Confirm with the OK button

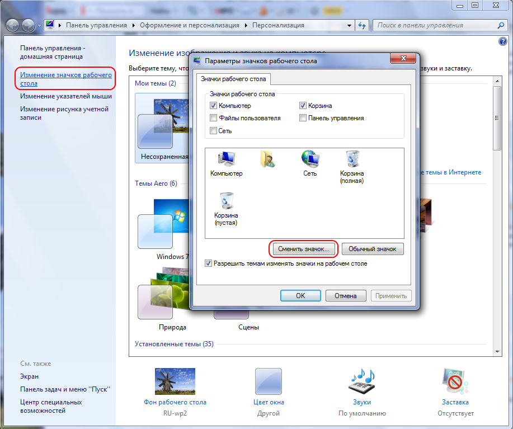[300, 295]
